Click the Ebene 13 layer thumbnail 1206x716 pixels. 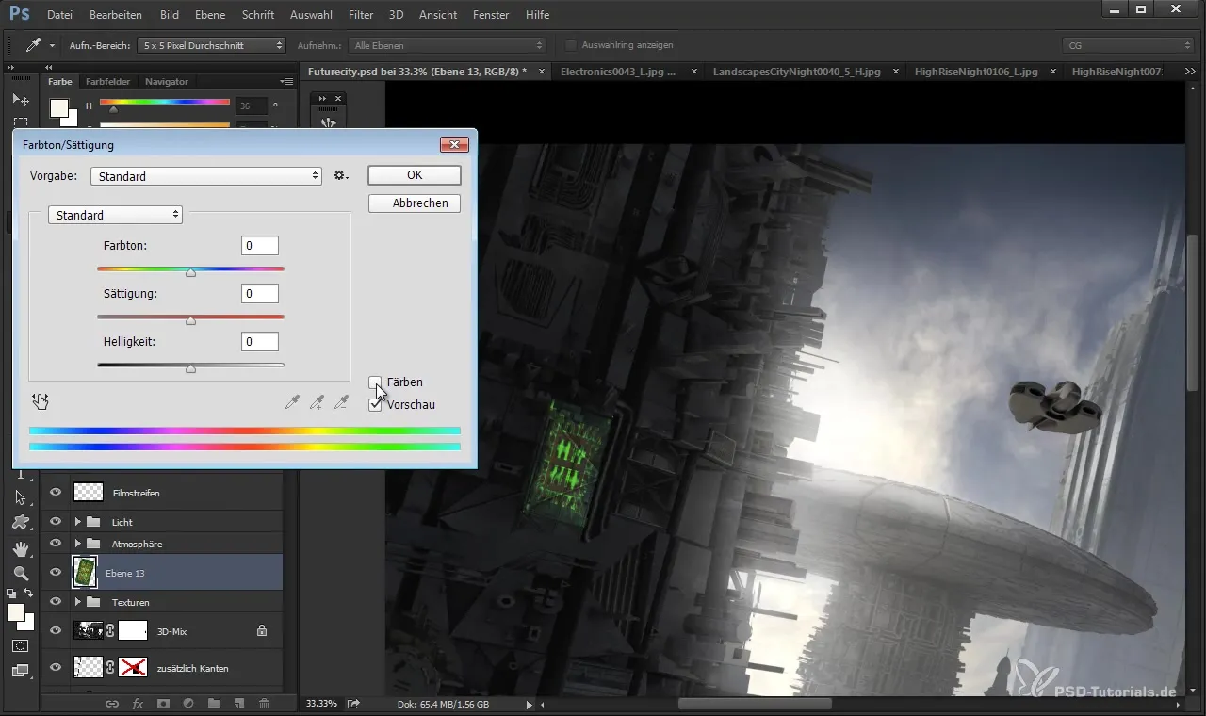point(85,573)
